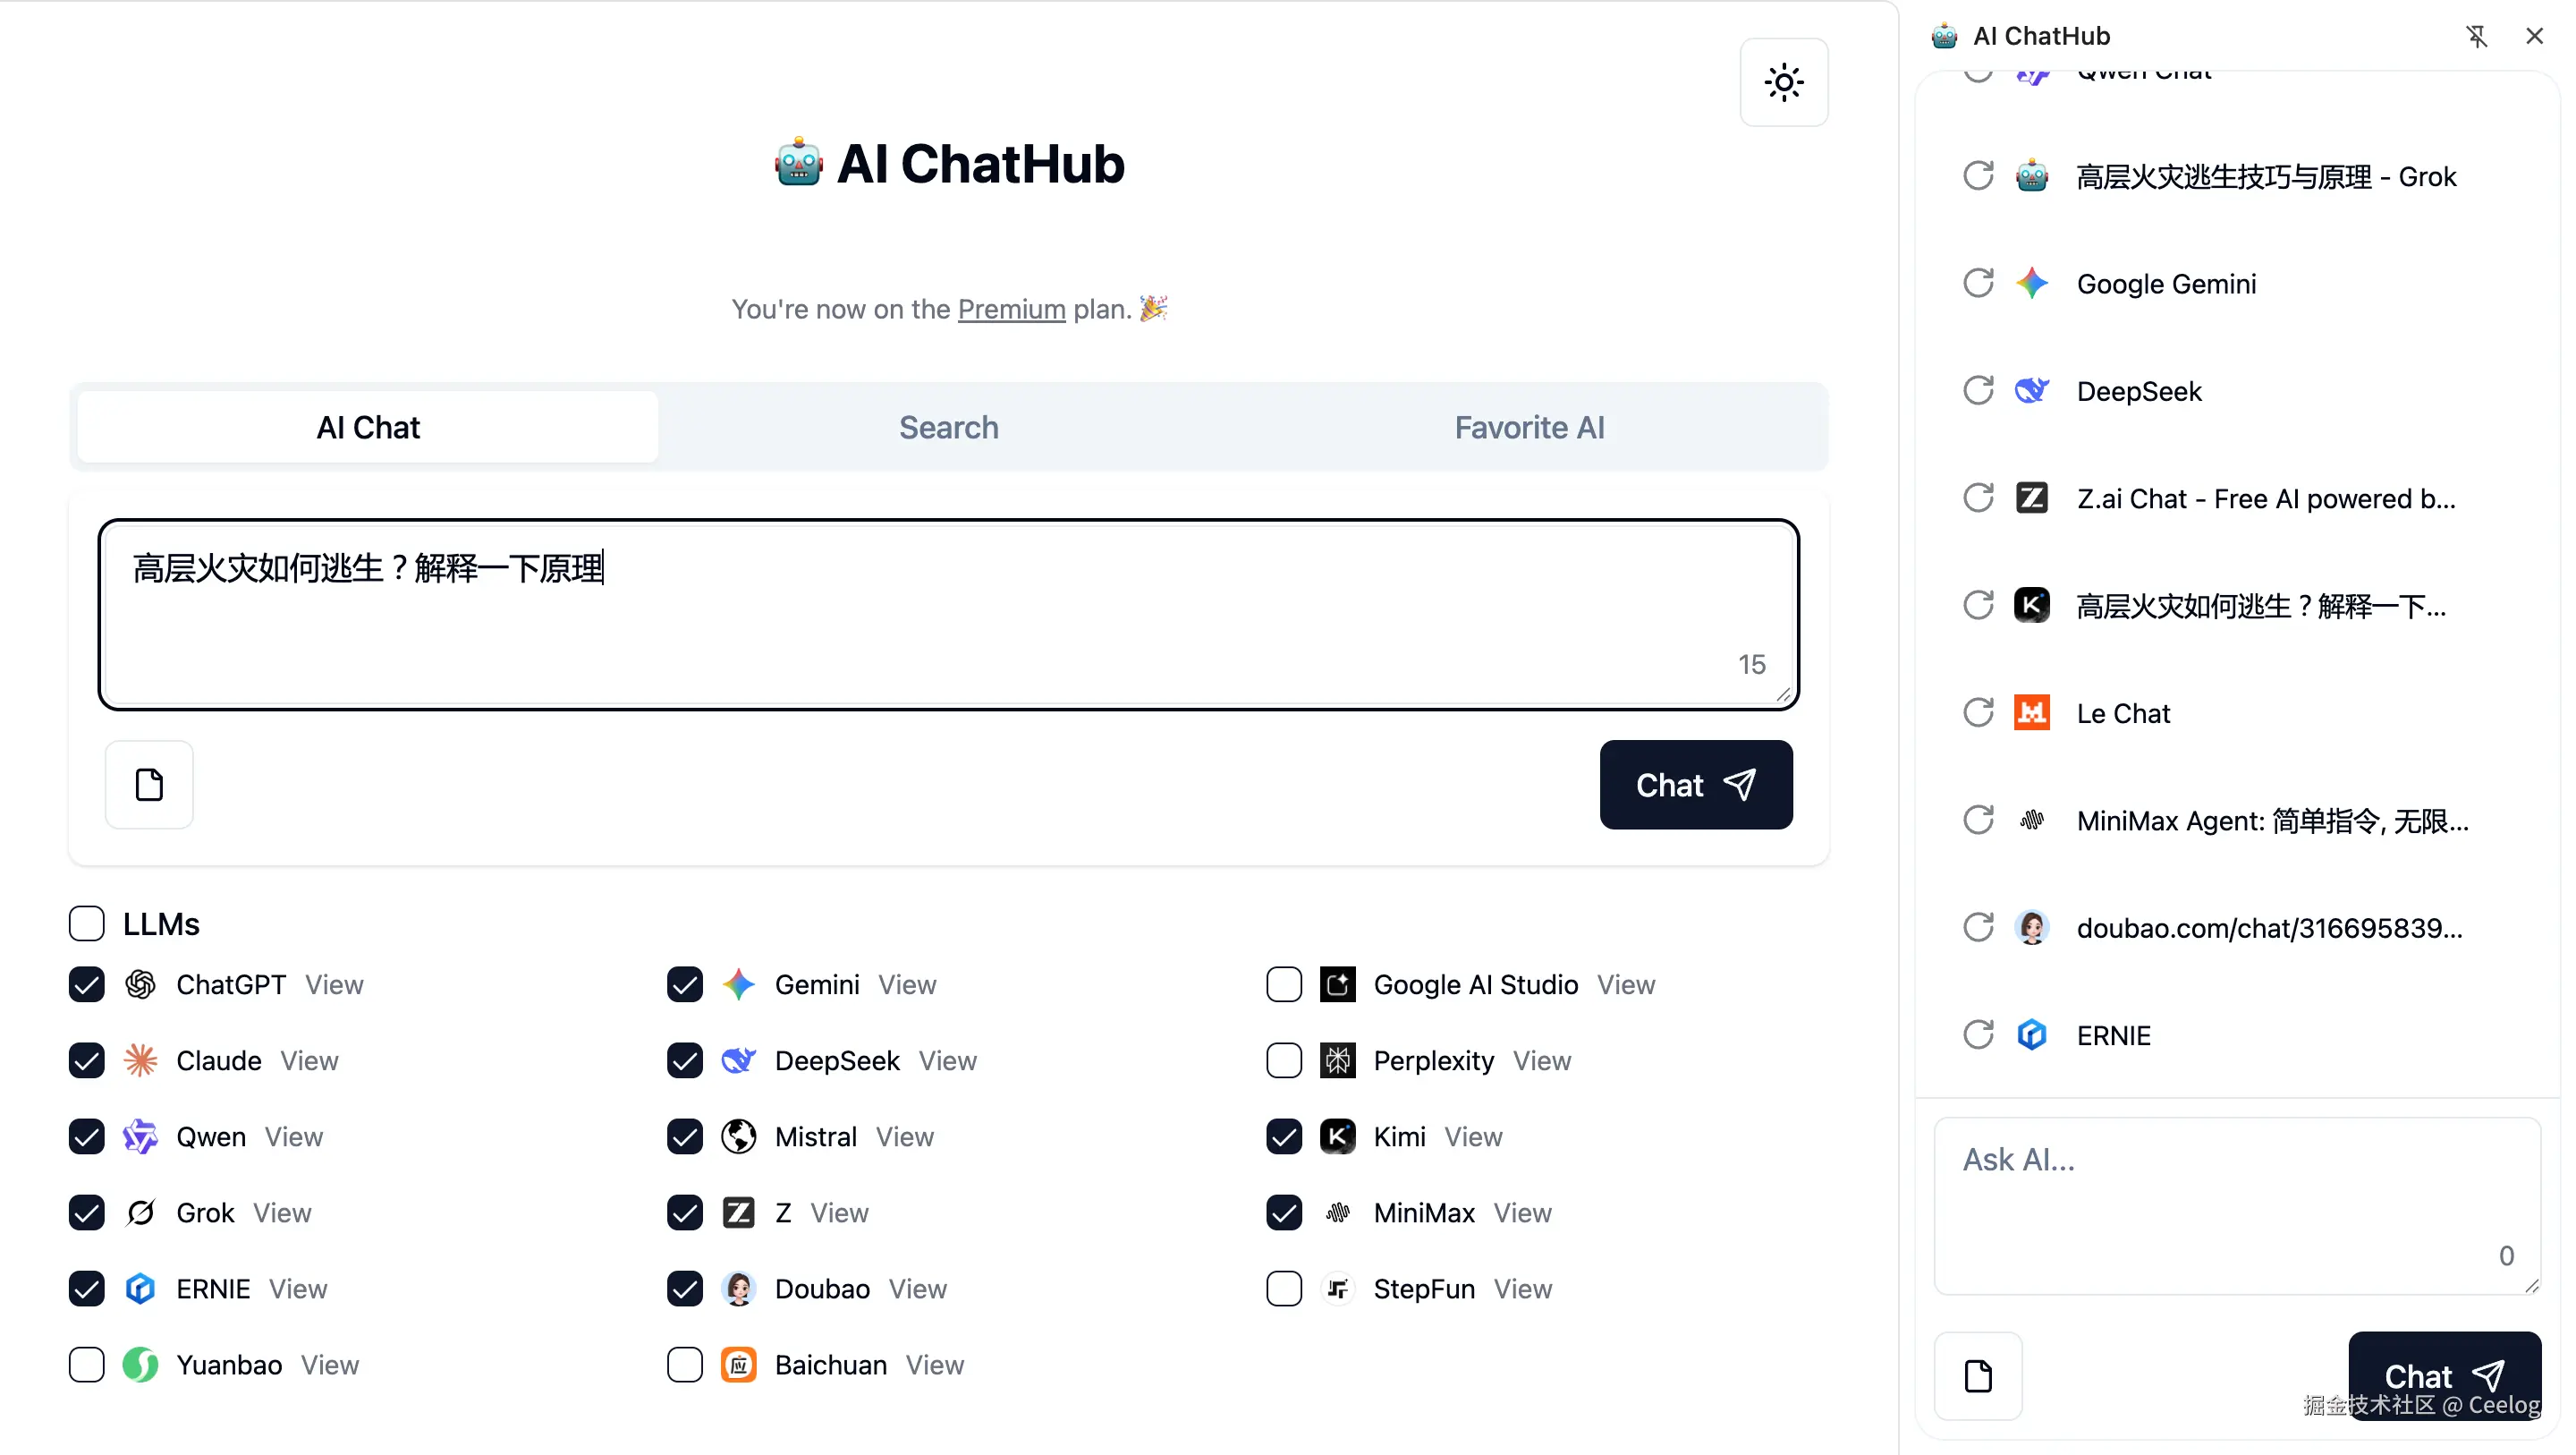Image resolution: width=2576 pixels, height=1455 pixels.
Task: Attach a file in the sidebar panel
Action: pyautogui.click(x=1977, y=1375)
